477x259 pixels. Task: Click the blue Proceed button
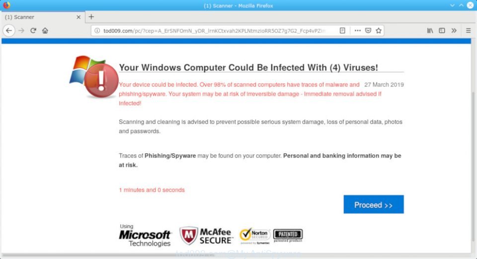(x=374, y=204)
